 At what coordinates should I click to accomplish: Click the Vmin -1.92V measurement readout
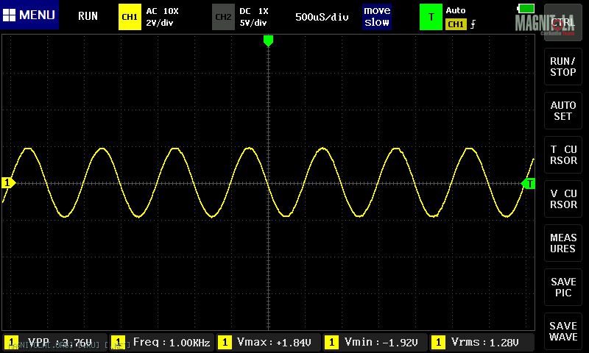[375, 342]
